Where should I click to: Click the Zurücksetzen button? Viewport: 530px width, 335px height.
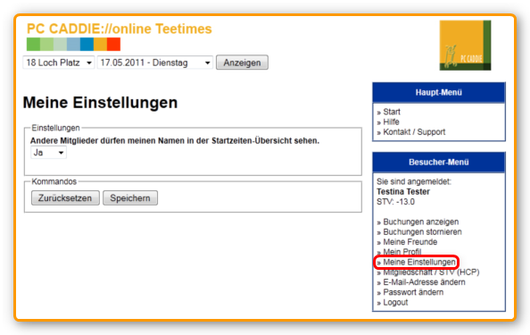(x=65, y=198)
